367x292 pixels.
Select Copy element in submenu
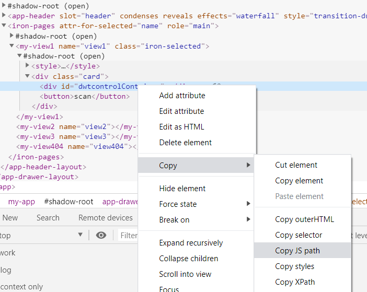[x=299, y=181]
